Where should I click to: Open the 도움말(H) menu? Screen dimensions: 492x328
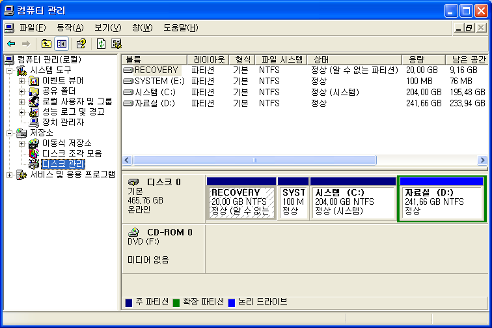point(181,28)
